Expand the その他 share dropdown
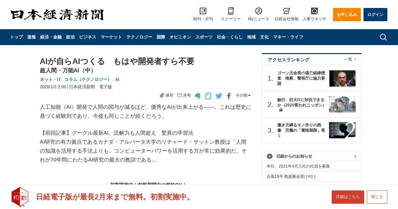This screenshot has width=398, height=209. pos(243,95)
